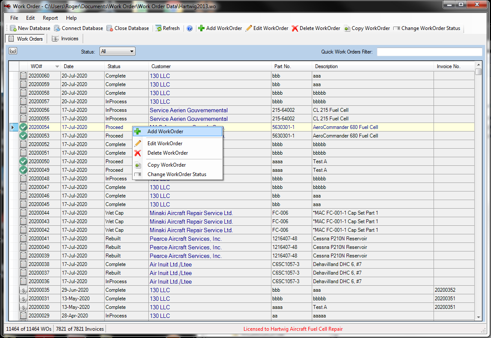Click the Refresh toolbar icon
Image resolution: width=491 pixels, height=338 pixels.
[x=158, y=28]
